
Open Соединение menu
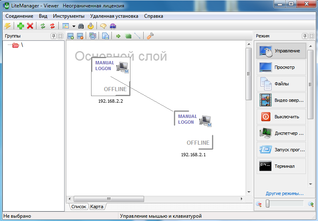tap(19, 16)
